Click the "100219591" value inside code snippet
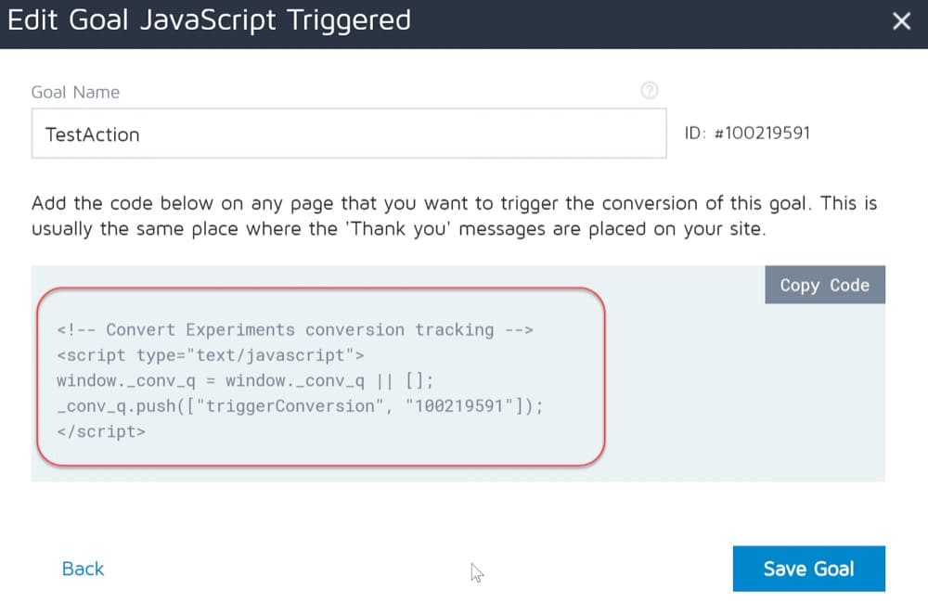 (457, 406)
